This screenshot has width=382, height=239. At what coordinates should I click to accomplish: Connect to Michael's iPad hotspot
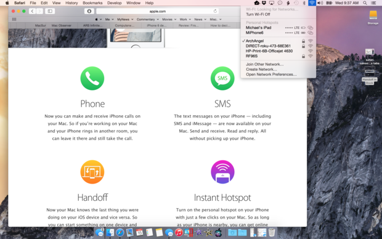click(x=278, y=28)
